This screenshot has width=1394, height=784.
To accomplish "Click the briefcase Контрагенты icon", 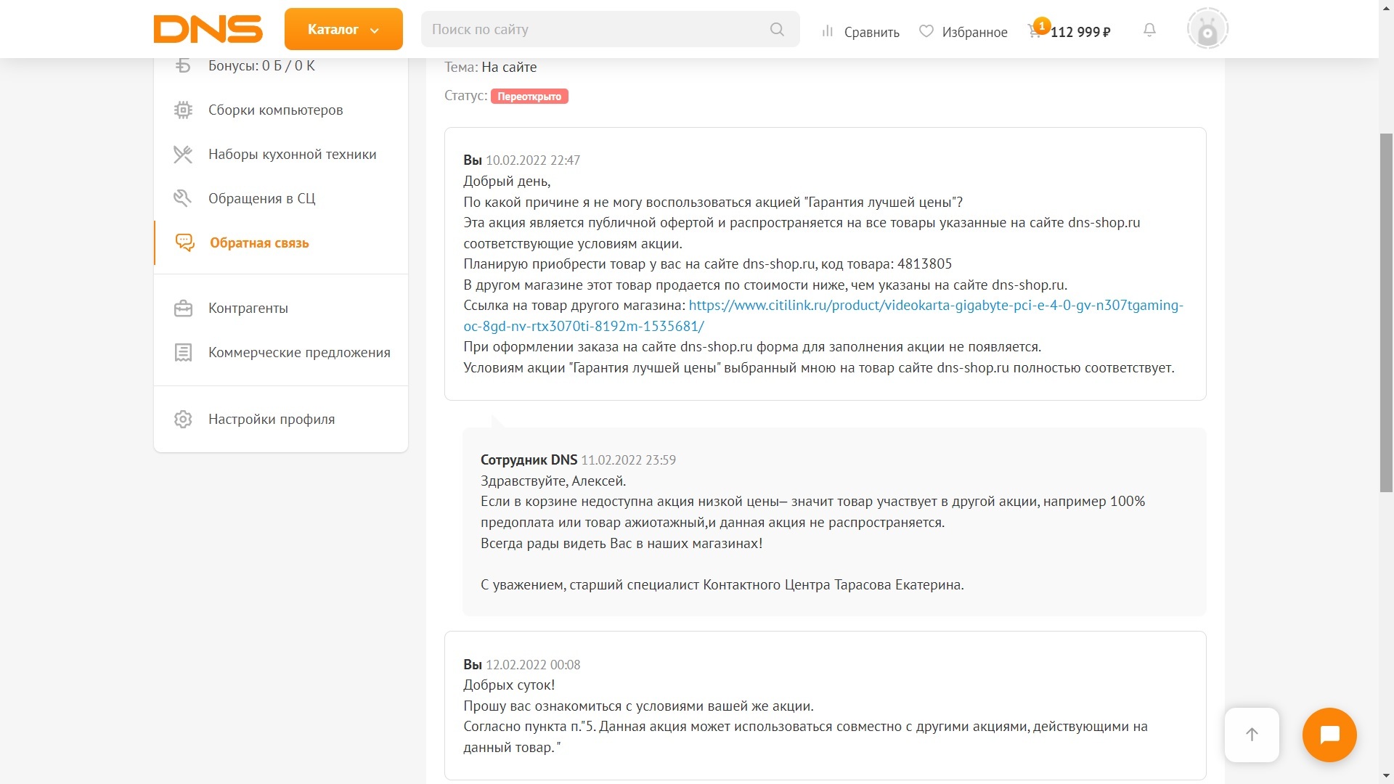I will coord(183,308).
